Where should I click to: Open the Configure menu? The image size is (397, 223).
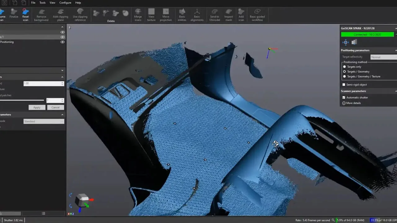[x=65, y=3]
